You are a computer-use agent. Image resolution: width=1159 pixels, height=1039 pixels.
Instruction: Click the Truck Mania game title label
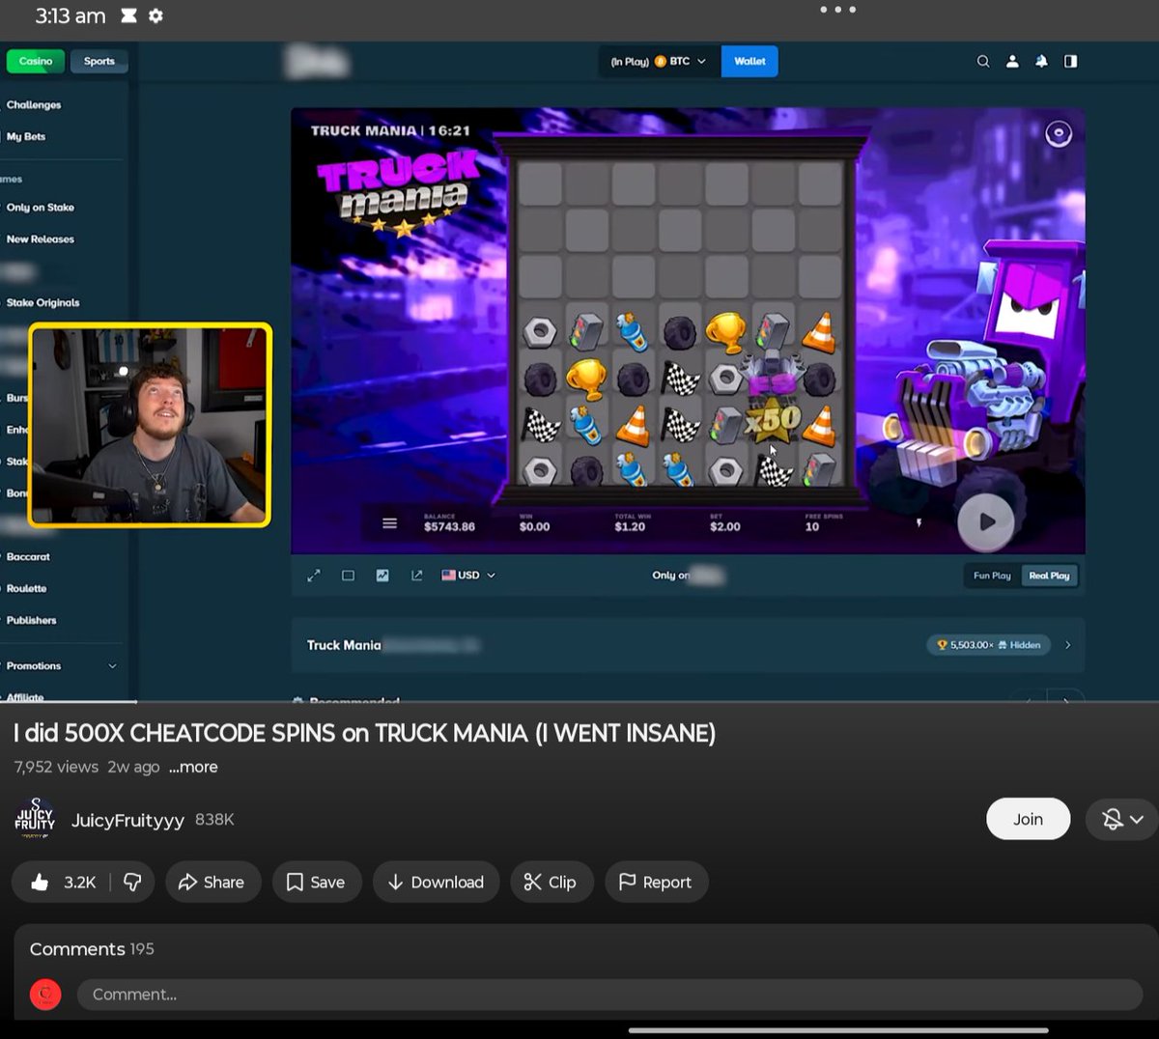click(x=344, y=645)
